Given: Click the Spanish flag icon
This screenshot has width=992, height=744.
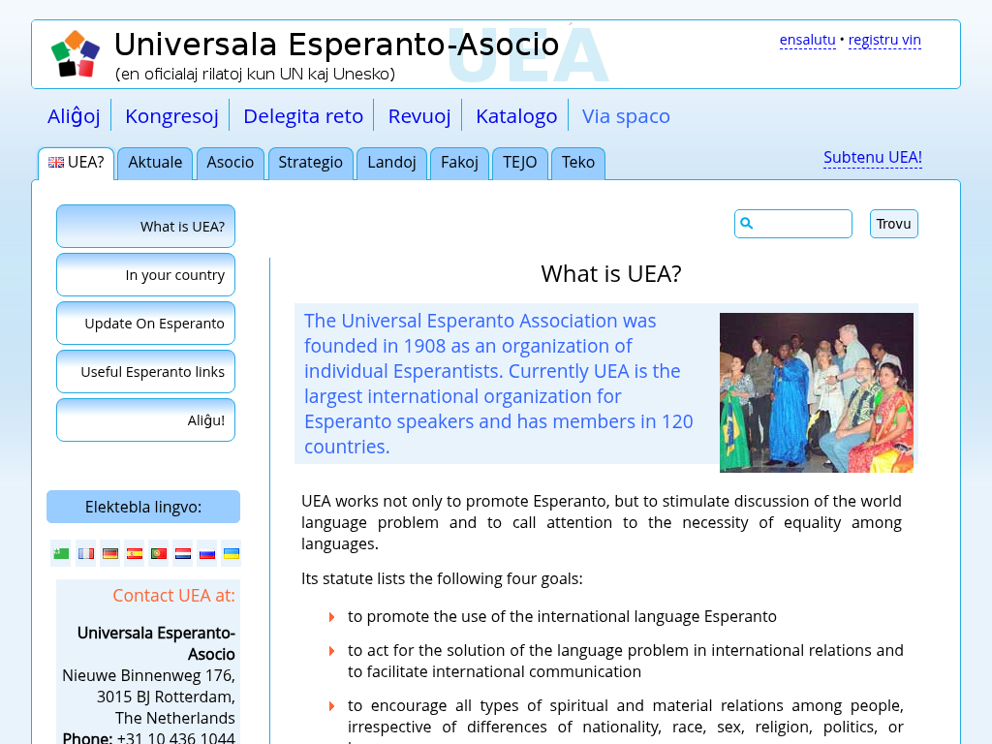Looking at the screenshot, I should 135,553.
